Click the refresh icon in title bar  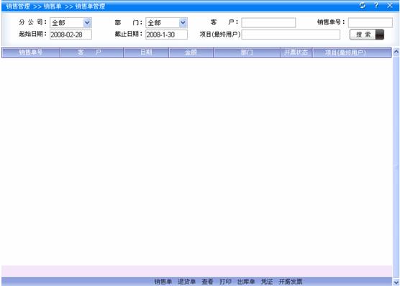pyautogui.click(x=363, y=5)
